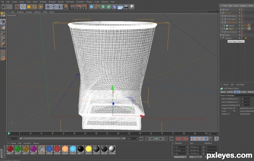Activate the Rotate tool

pyautogui.click(x=35, y=7)
